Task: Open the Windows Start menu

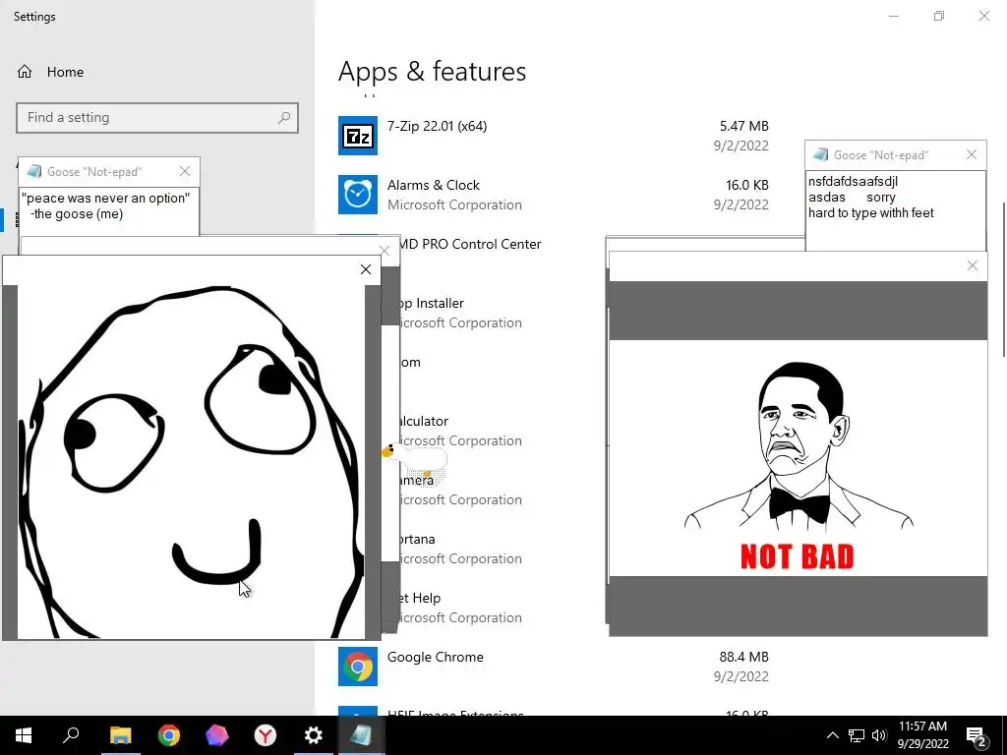Action: [x=24, y=735]
